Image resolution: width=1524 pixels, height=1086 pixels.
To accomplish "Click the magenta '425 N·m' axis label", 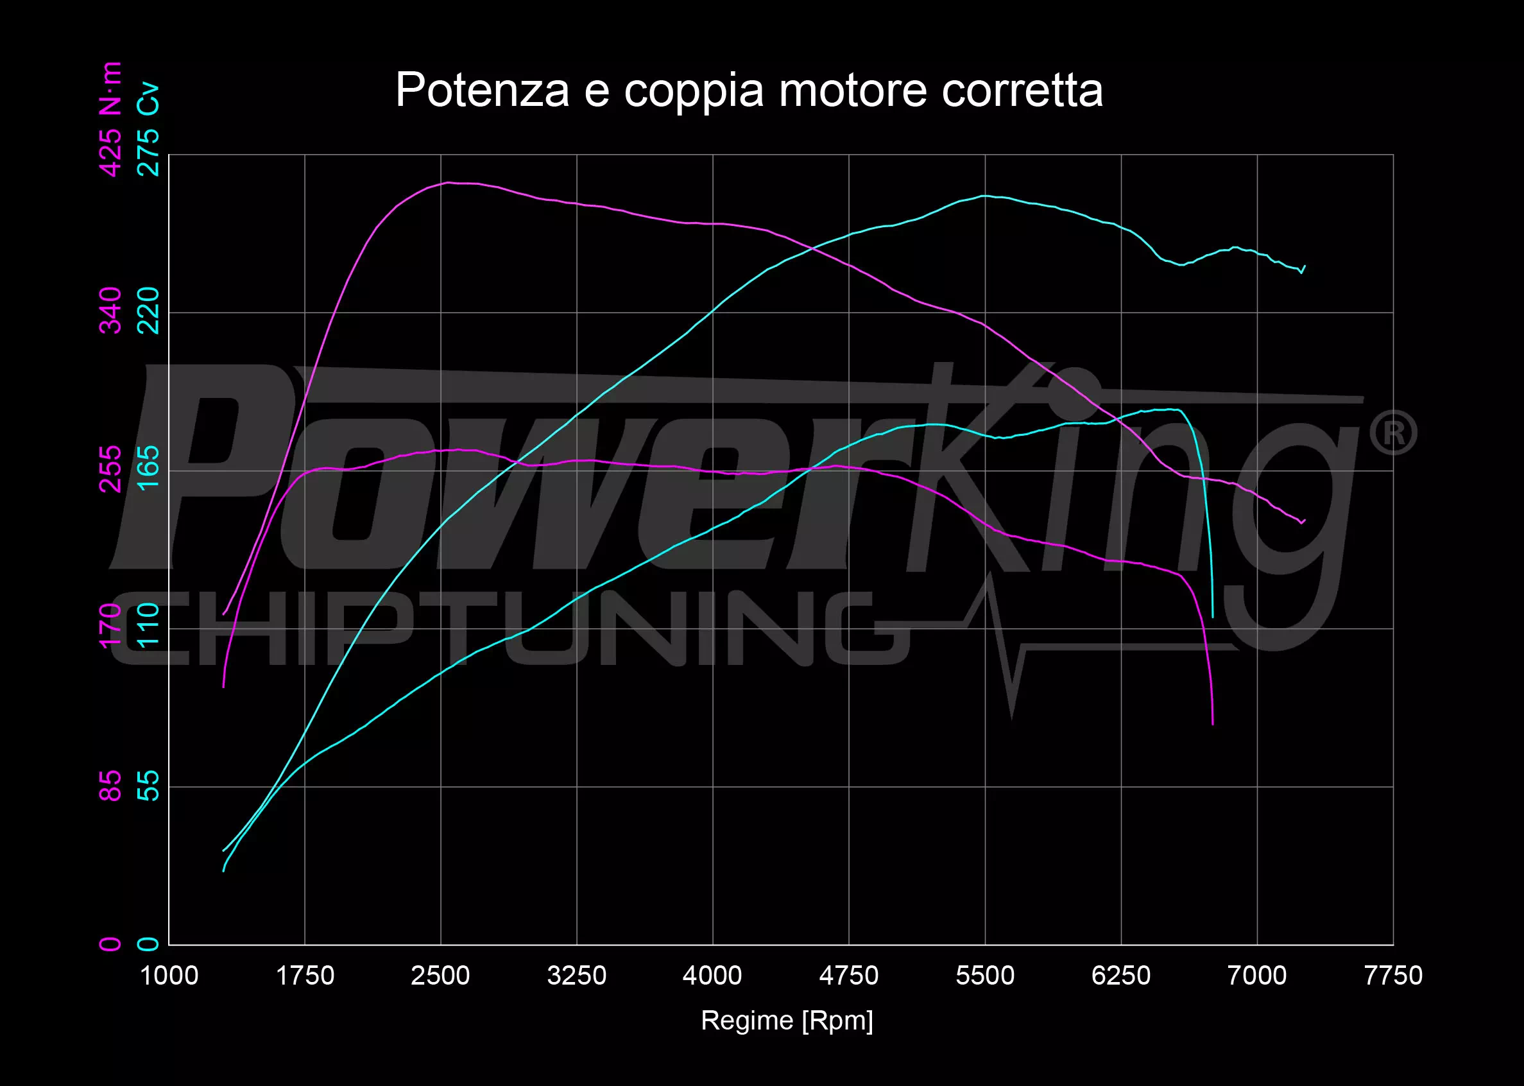I will (x=110, y=119).
